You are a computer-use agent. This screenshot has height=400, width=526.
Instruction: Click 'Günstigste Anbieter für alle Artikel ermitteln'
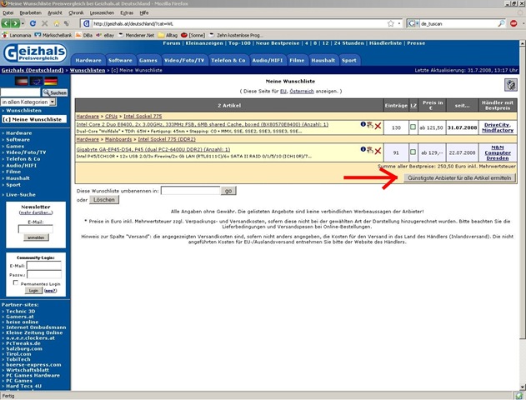tap(459, 178)
